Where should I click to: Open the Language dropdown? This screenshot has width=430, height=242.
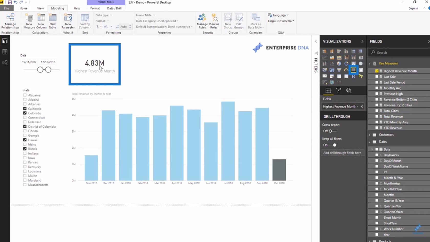278,15
